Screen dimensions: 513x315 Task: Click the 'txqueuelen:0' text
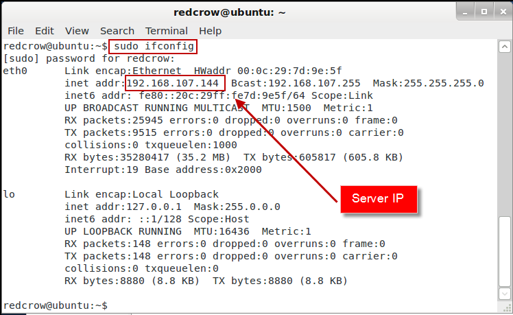tap(182, 268)
